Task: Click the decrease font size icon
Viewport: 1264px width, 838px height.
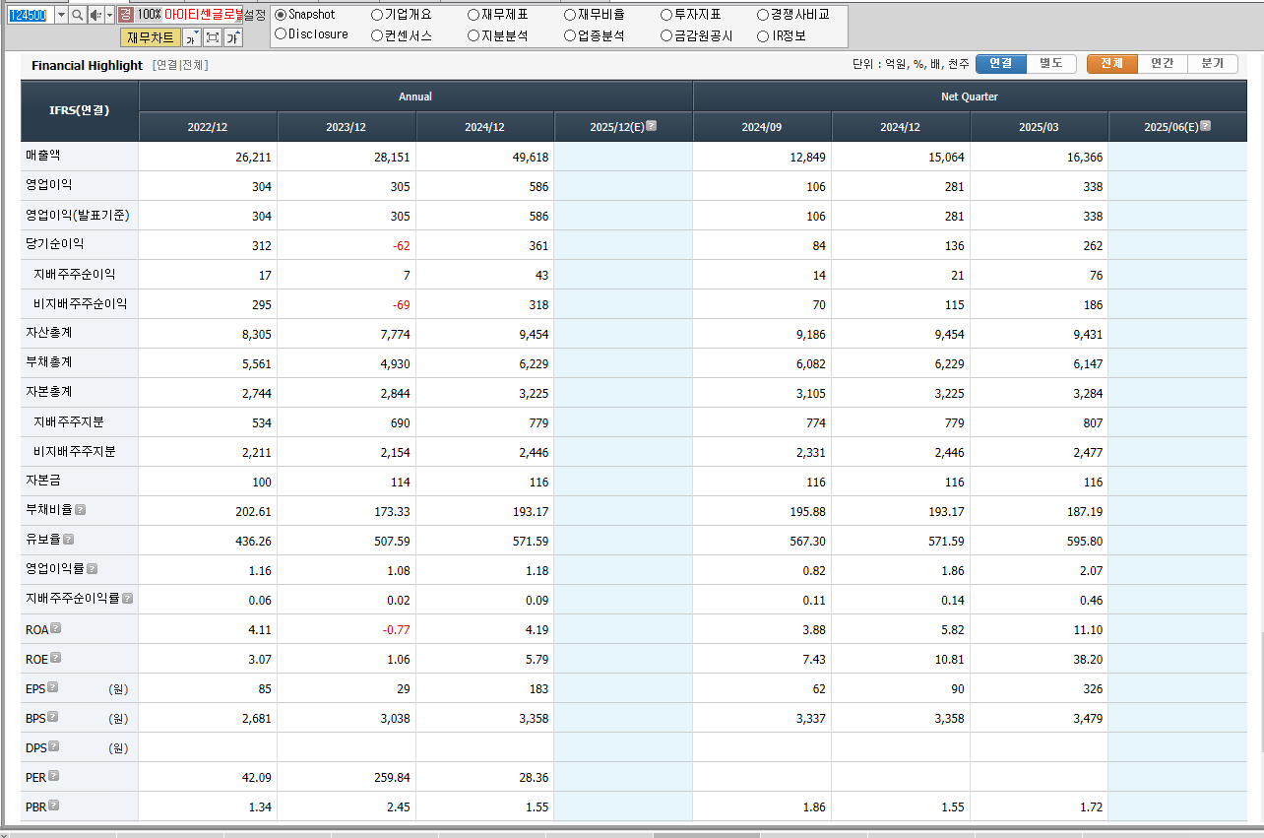Action: tap(192, 37)
